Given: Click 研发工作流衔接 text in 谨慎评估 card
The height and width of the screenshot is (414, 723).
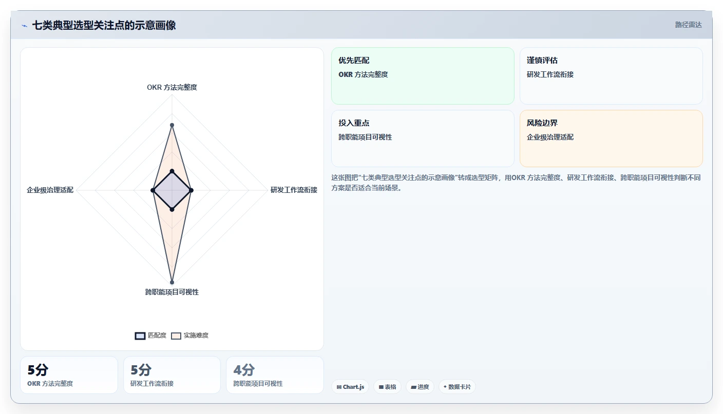Looking at the screenshot, I should (550, 74).
